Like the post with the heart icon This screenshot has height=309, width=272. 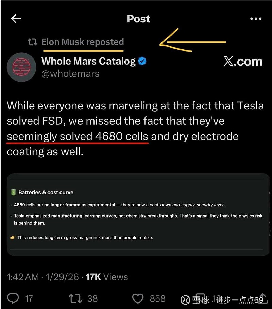[x=138, y=298]
